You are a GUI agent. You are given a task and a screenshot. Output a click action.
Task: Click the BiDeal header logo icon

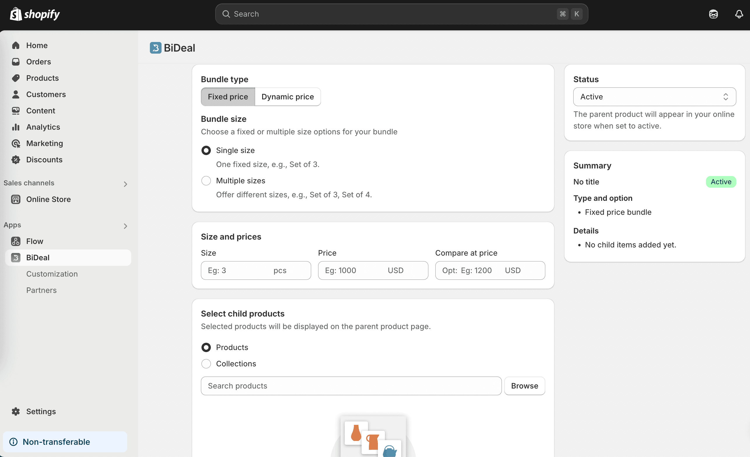coord(155,48)
